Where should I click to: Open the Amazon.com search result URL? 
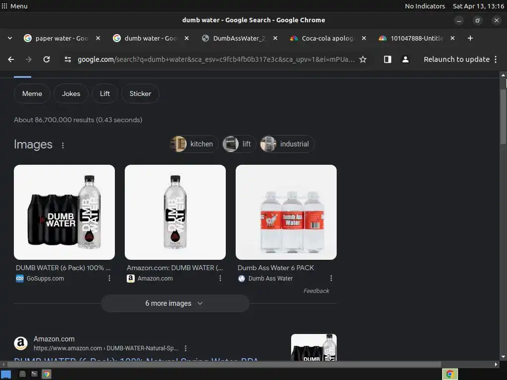click(106, 348)
